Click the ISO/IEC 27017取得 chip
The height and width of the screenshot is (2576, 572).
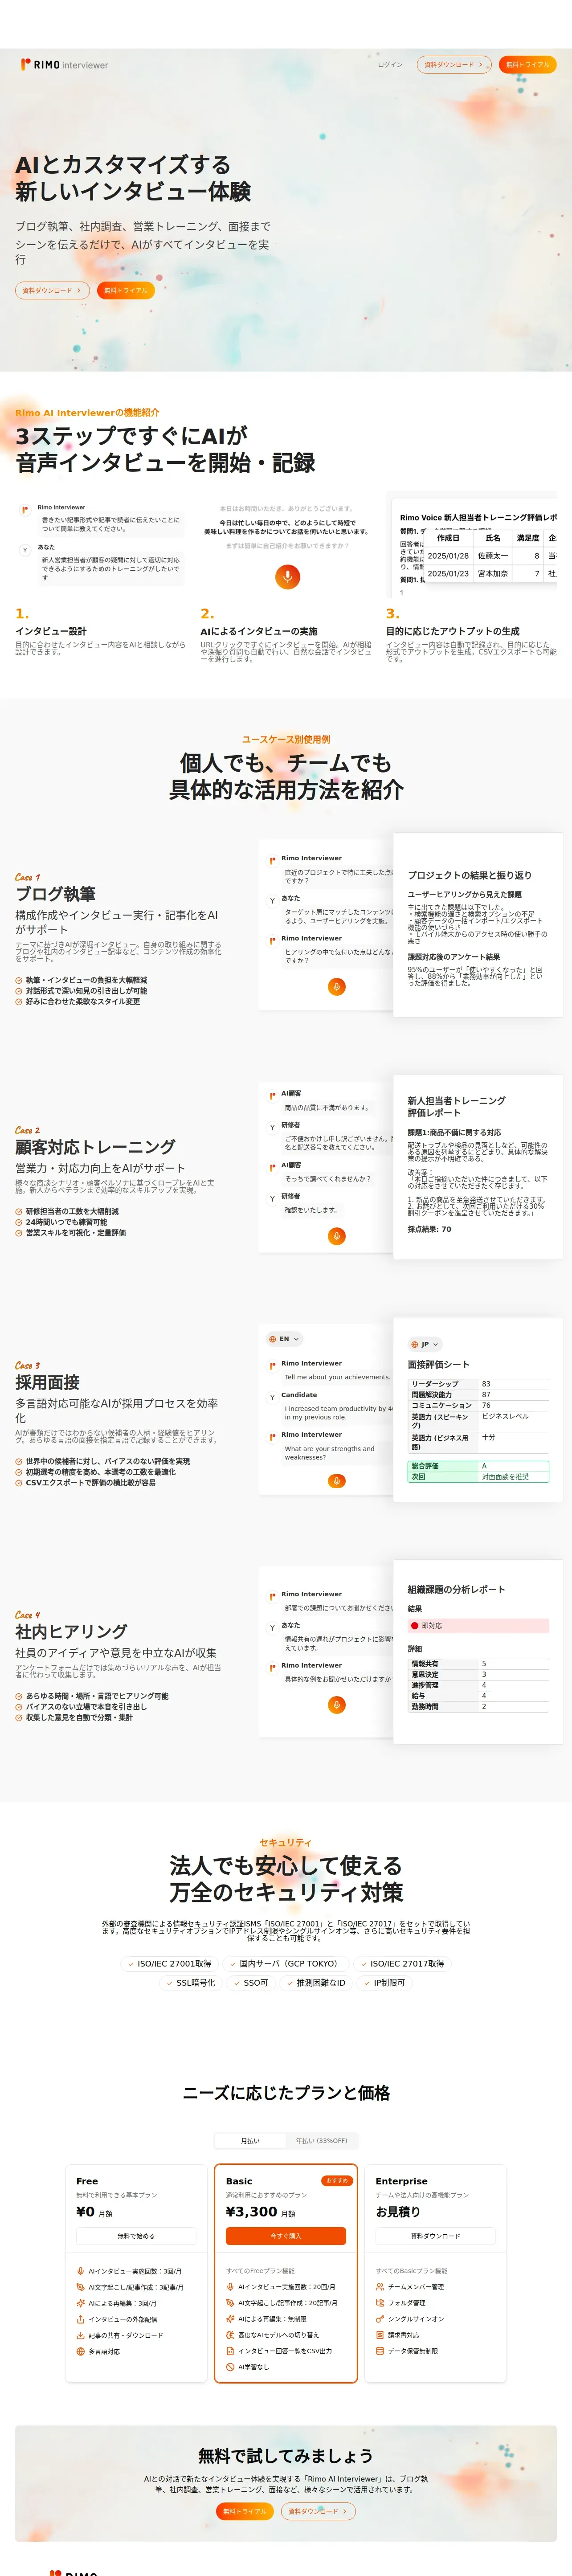pos(402,1964)
